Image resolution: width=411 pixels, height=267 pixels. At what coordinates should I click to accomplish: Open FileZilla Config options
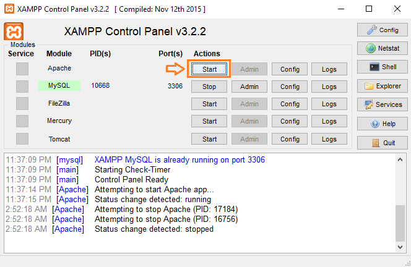290,104
